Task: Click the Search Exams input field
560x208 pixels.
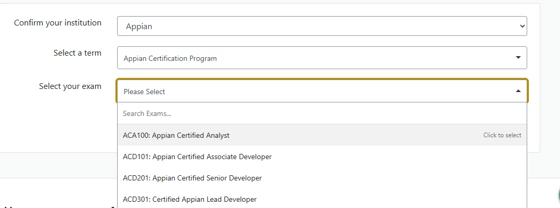Action: click(322, 113)
